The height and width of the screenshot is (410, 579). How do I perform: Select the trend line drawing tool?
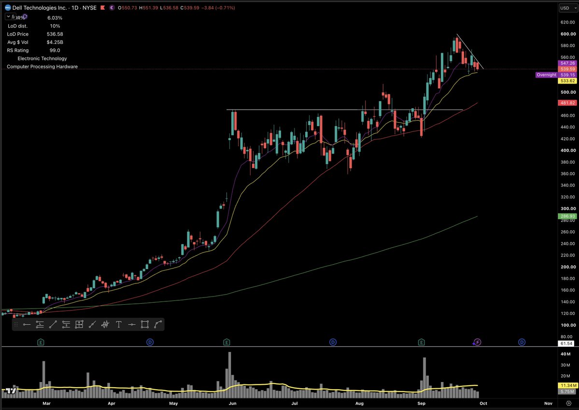pos(53,325)
